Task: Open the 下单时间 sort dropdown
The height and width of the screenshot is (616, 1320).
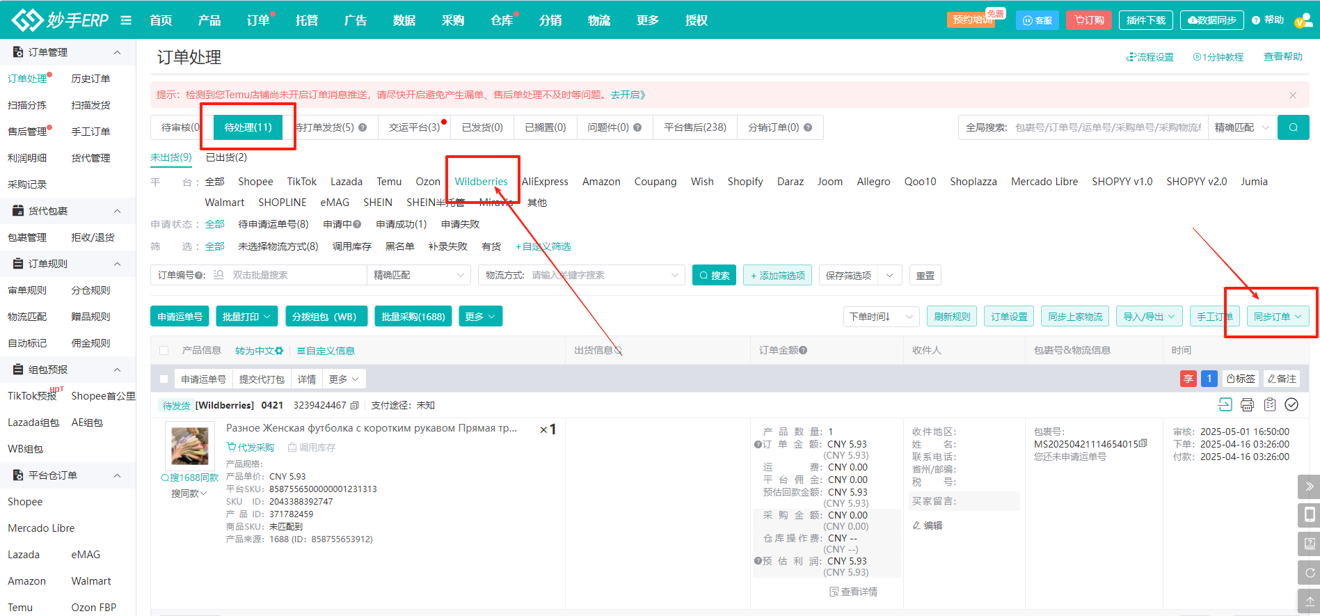Action: point(881,317)
